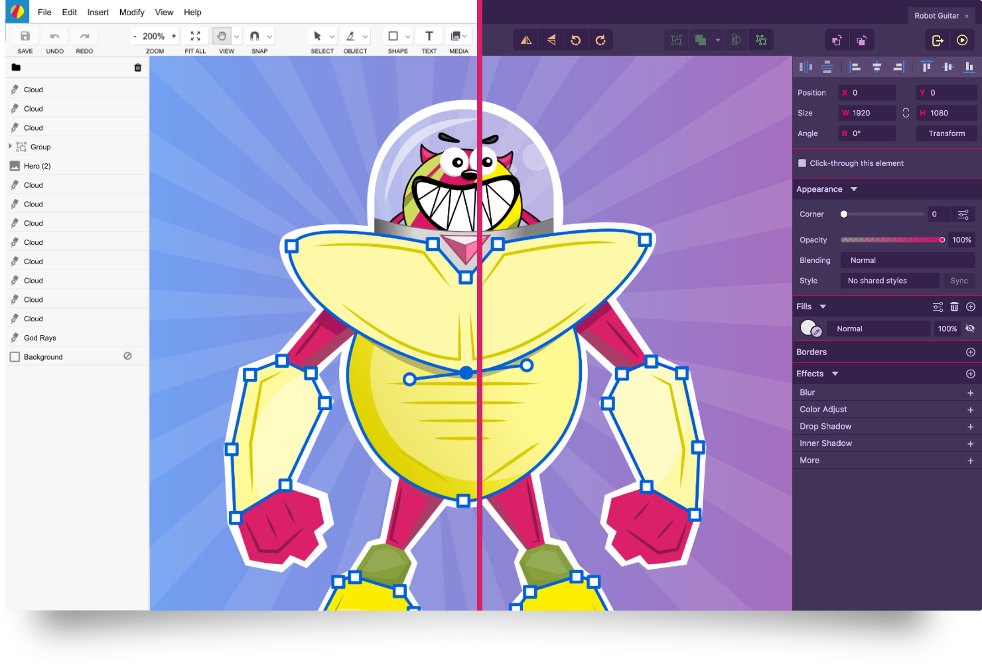Click the rotate clockwise icon
The height and width of the screenshot is (667, 982).
click(600, 40)
